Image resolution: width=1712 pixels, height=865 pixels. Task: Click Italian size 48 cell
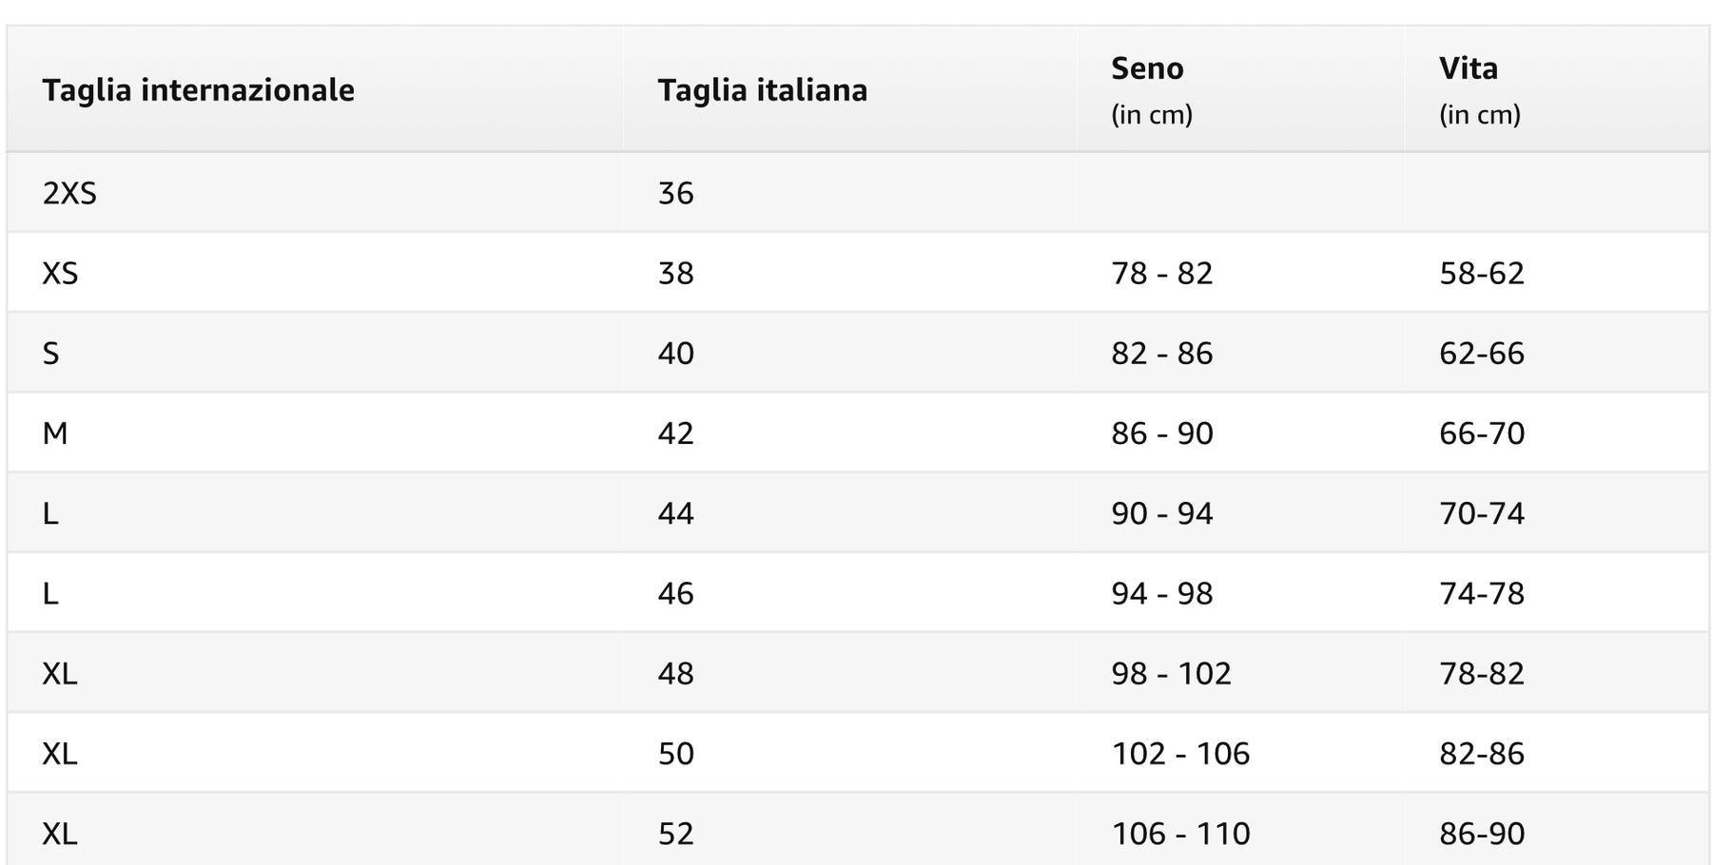(675, 673)
